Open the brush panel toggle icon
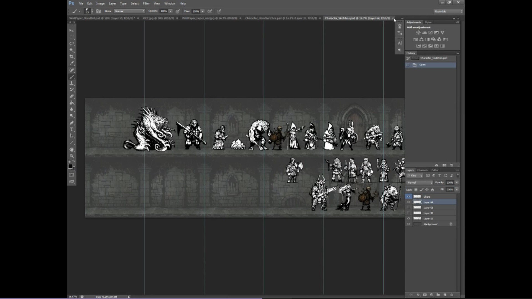Screen dimensions: 532x299 click(98, 11)
